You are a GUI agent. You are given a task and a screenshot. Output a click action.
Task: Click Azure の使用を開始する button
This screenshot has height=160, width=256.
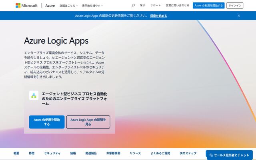click(47, 122)
